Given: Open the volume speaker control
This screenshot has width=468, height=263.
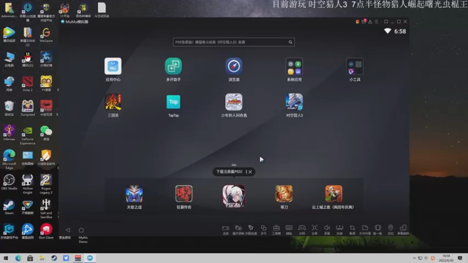Looking at the screenshot, I should coord(327,229).
